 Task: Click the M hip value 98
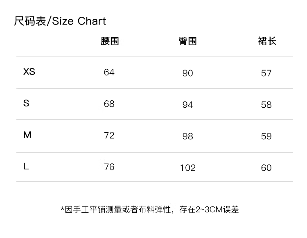point(187,136)
